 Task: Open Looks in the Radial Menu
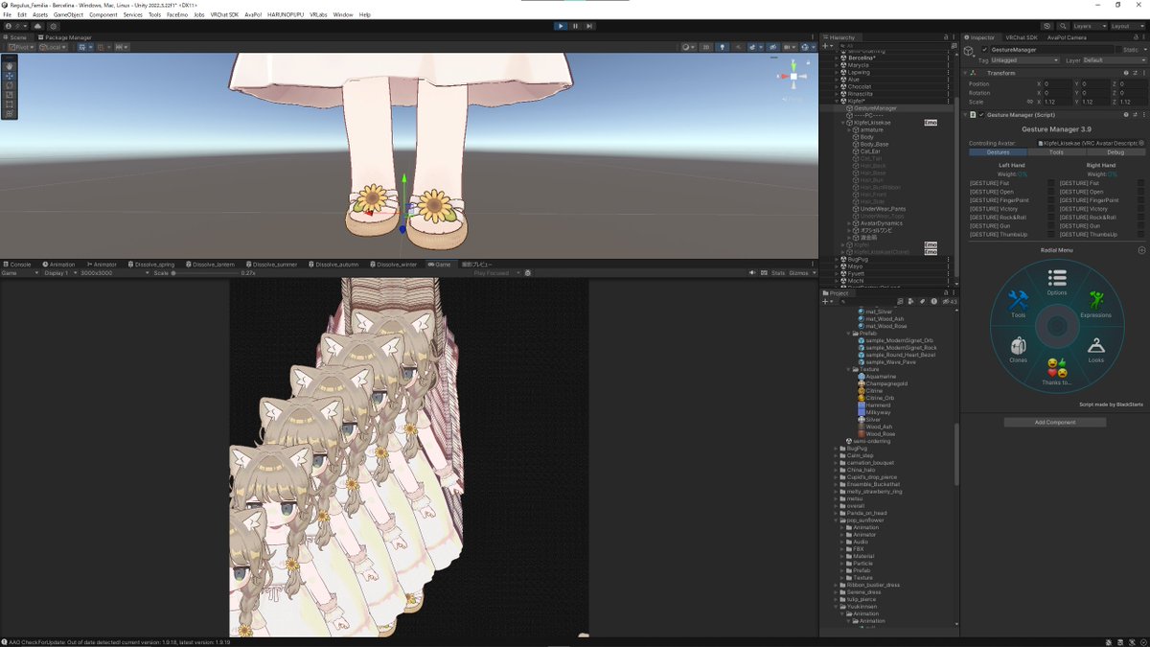coord(1095,350)
